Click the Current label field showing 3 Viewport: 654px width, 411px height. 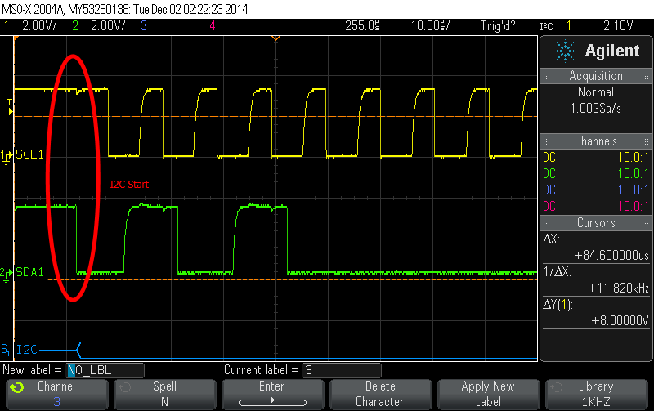tap(341, 370)
